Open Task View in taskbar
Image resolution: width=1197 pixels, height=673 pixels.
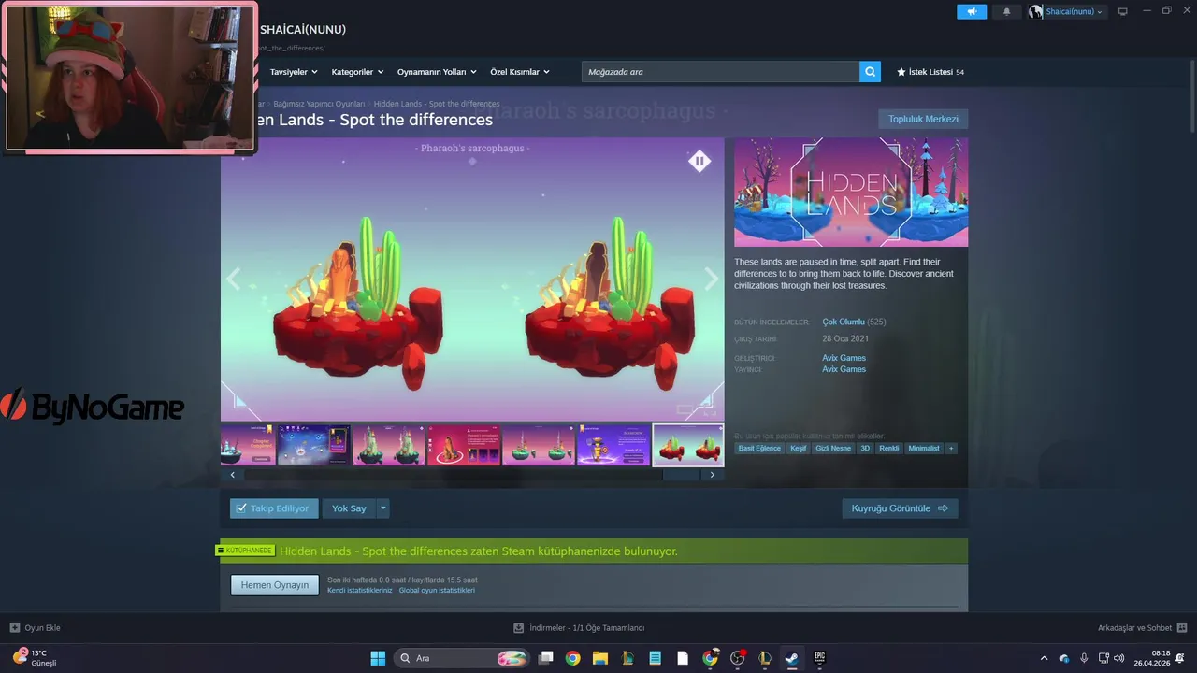tap(546, 658)
